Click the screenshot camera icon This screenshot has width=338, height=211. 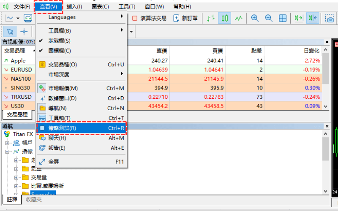[x=330, y=19]
